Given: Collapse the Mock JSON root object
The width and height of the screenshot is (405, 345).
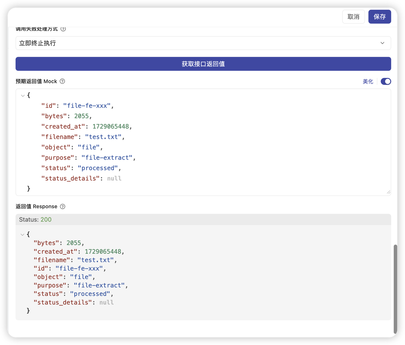Looking at the screenshot, I should point(23,95).
